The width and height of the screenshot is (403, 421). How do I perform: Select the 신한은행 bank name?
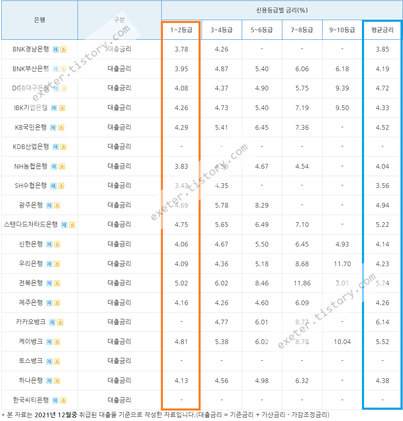(x=31, y=244)
